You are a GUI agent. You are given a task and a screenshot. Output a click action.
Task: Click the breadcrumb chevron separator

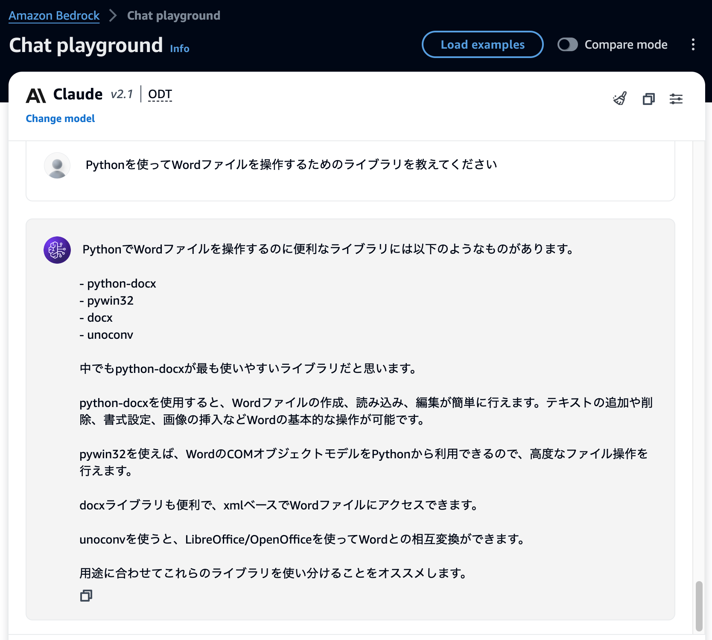(113, 16)
